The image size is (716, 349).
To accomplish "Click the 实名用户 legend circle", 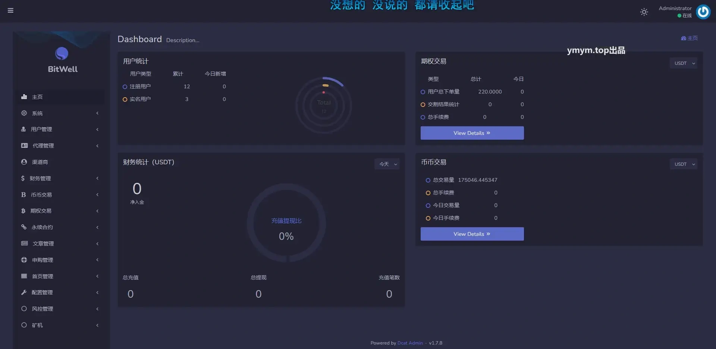I will pos(125,99).
